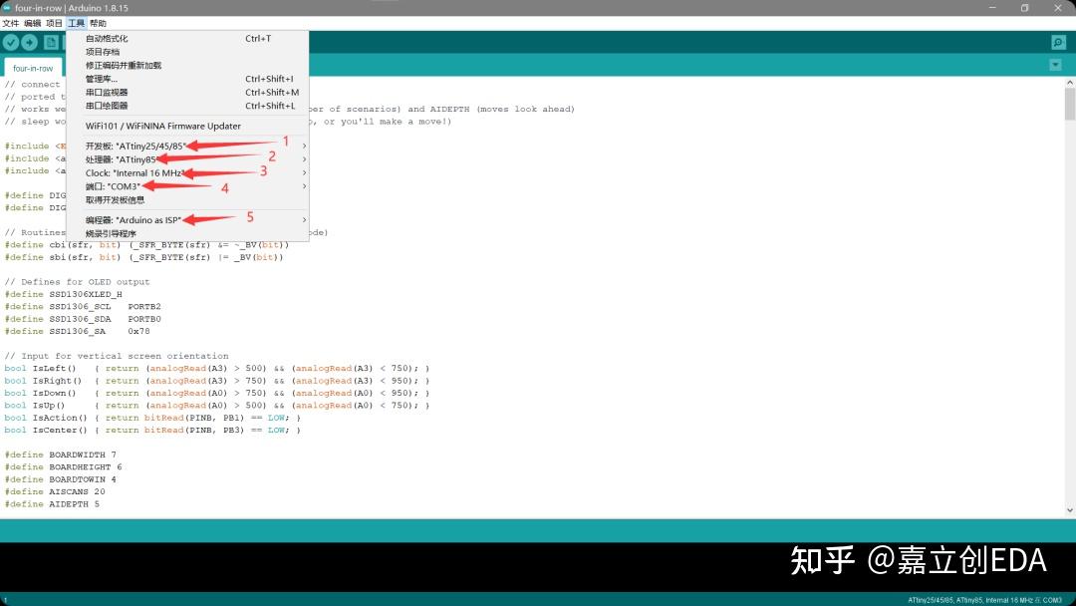Select the four-in-row sketch tab
The width and height of the screenshot is (1076, 606).
pos(33,68)
